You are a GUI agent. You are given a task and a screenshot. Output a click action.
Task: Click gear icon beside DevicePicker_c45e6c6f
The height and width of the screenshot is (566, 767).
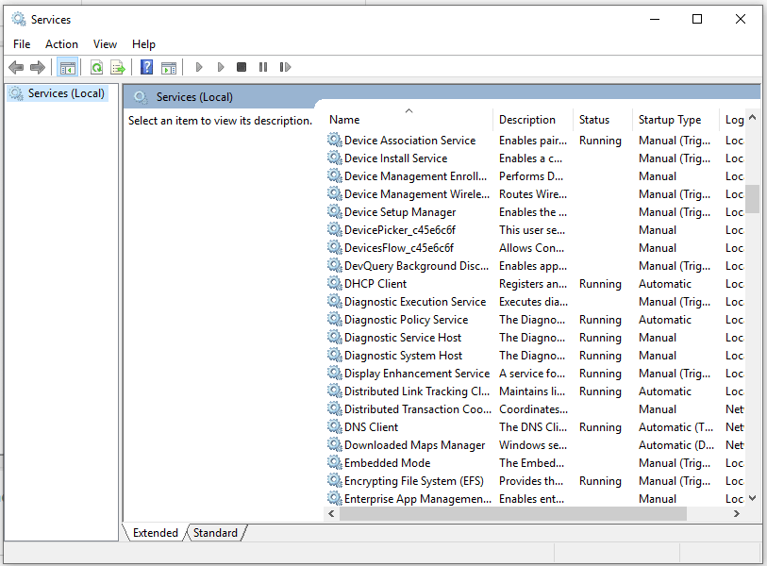(335, 229)
